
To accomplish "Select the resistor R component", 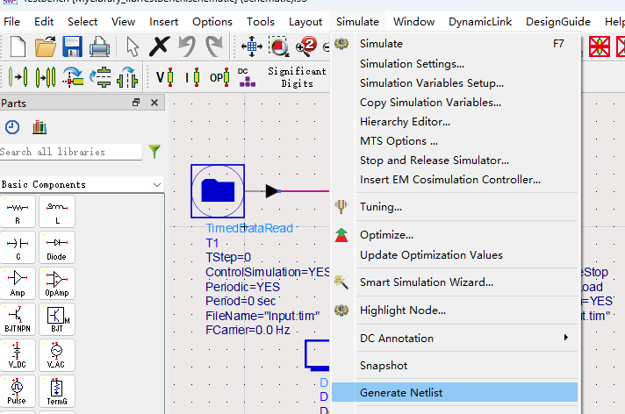I will [x=18, y=211].
